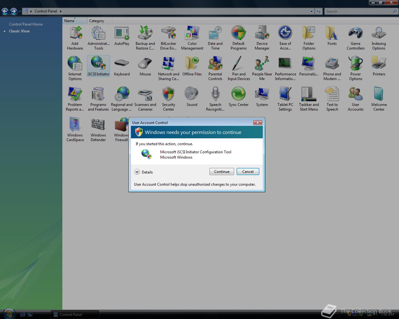Image resolution: width=399 pixels, height=319 pixels.
Task: Open Default Programs icon
Action: [239, 38]
